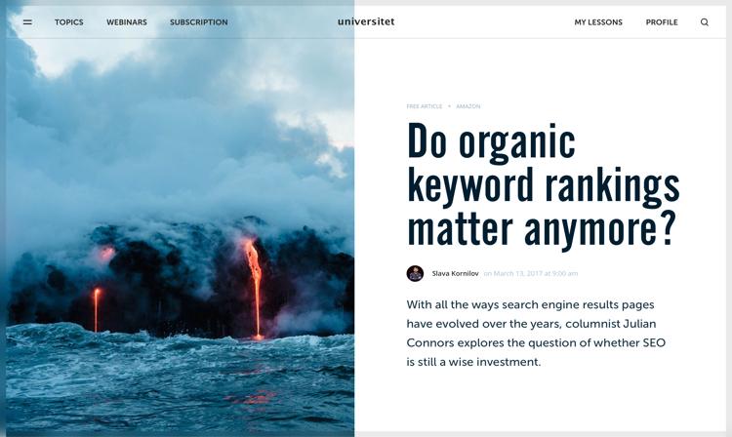Image resolution: width=732 pixels, height=437 pixels.
Task: Click the search magnifier icon
Action: click(x=705, y=21)
